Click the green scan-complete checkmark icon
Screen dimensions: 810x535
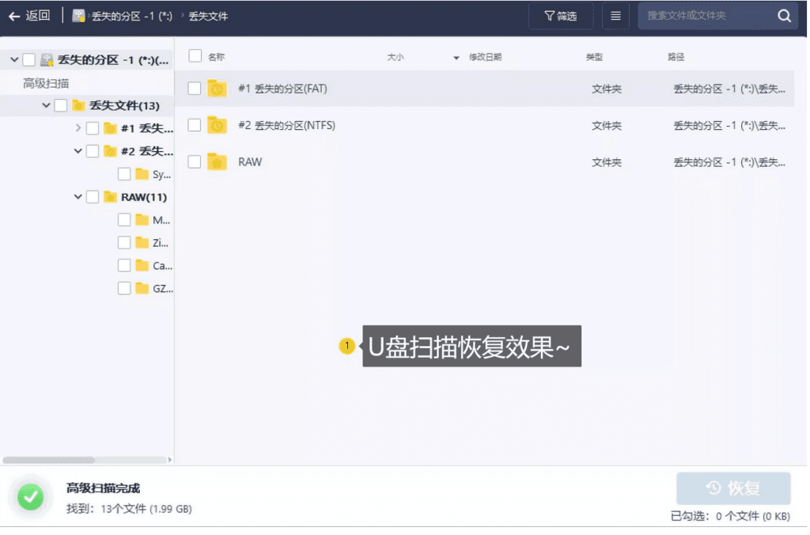pyautogui.click(x=29, y=497)
